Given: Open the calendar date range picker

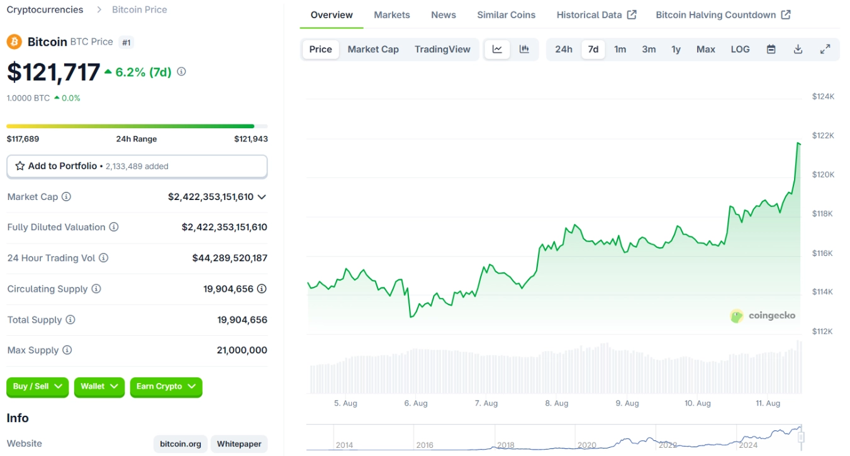Looking at the screenshot, I should (x=771, y=49).
